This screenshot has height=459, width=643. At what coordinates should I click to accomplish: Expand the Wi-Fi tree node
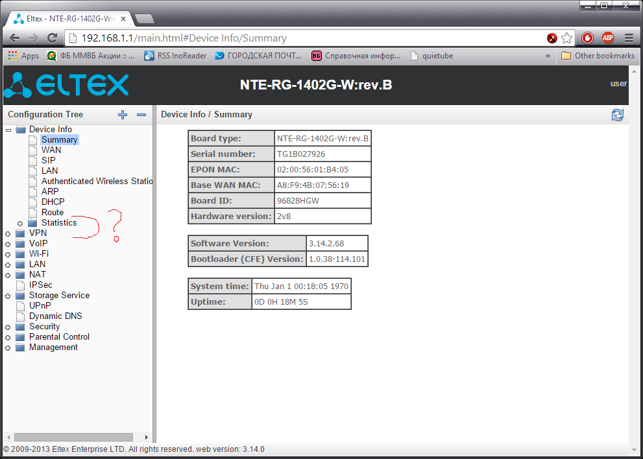click(8, 255)
